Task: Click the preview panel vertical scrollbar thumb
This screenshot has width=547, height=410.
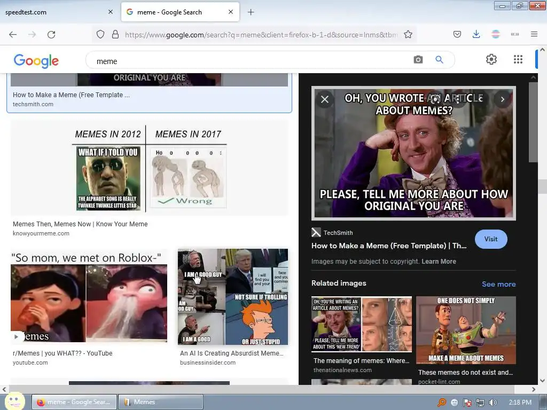Action: click(x=533, y=122)
